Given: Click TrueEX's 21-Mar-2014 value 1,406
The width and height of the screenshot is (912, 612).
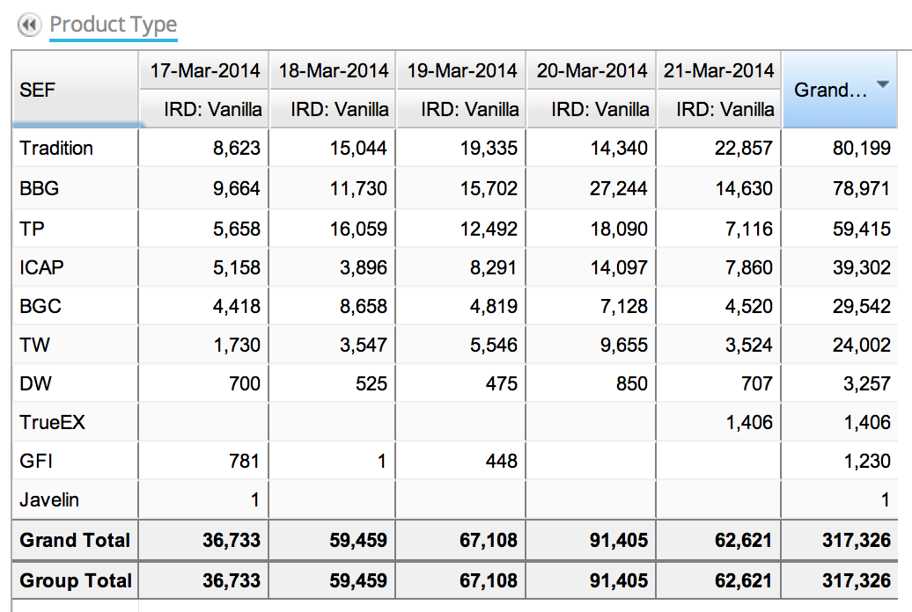Looking at the screenshot, I should (x=749, y=422).
